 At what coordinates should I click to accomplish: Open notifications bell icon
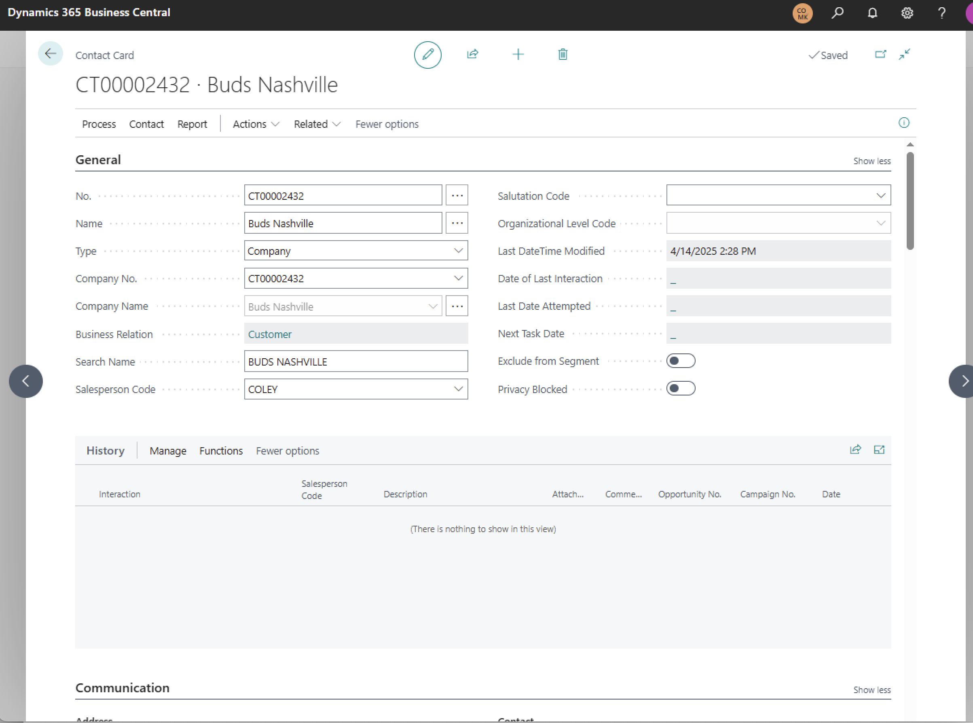click(x=872, y=13)
